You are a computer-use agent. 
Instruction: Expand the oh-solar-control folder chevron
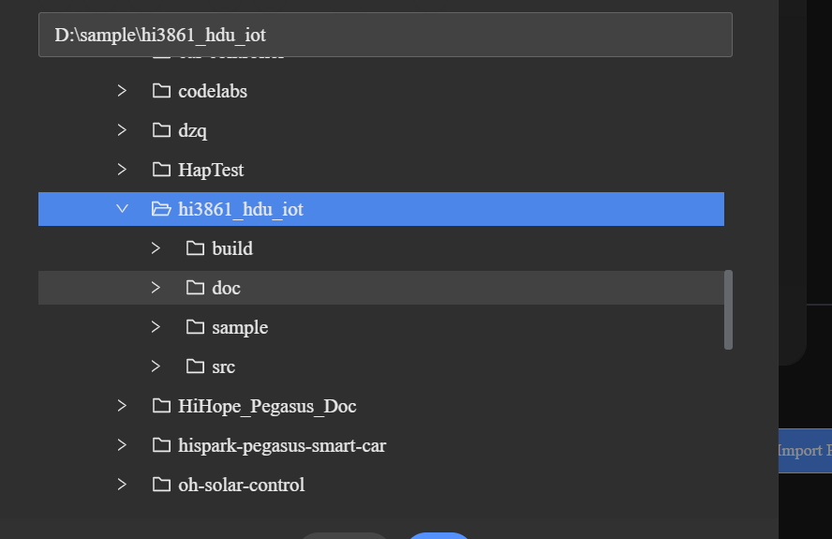click(122, 485)
